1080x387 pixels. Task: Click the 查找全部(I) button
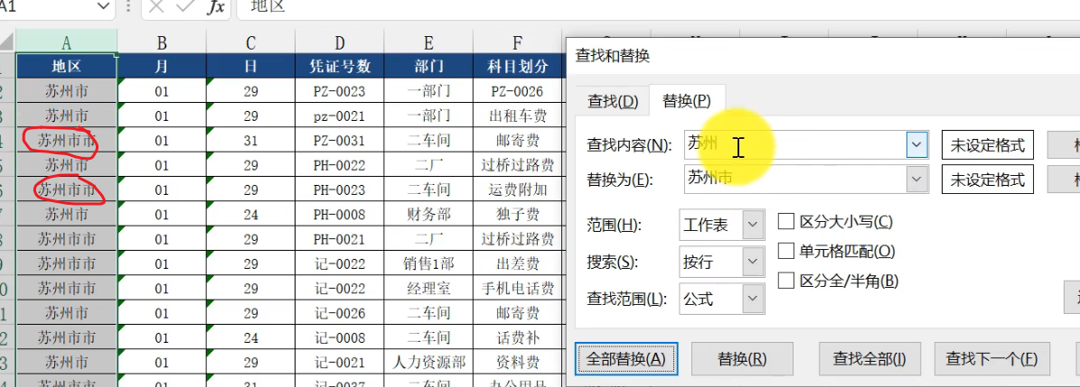pos(869,359)
